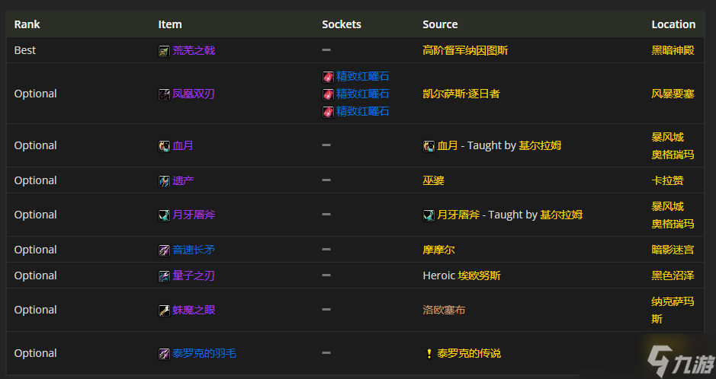Open the 黑色沼泽 location link
This screenshot has height=379, width=716.
(x=673, y=275)
